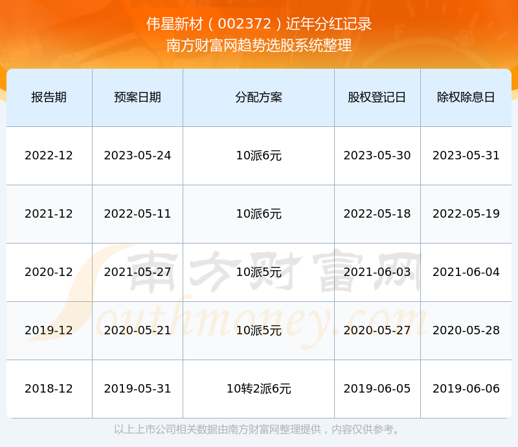Click proposal date 2019-05-31

[137, 389]
